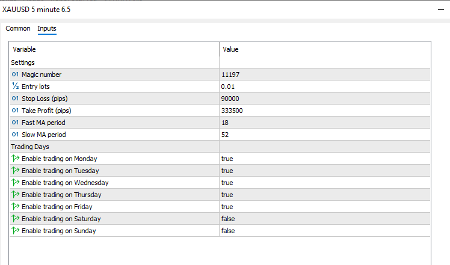
Task: Minimize the XAUUSD settings window
Action: tap(440, 10)
